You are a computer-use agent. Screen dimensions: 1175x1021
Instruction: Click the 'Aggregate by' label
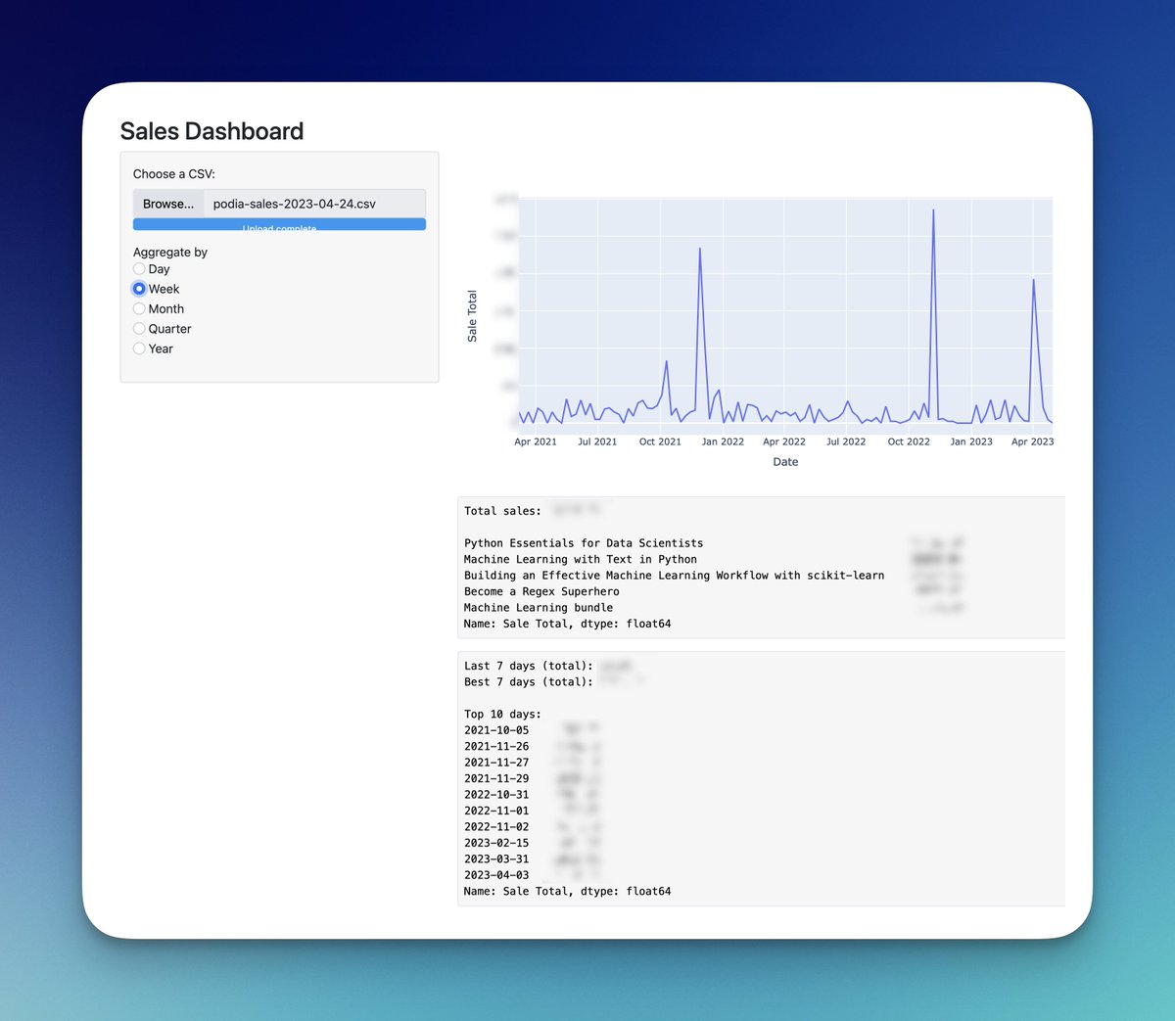(x=170, y=253)
